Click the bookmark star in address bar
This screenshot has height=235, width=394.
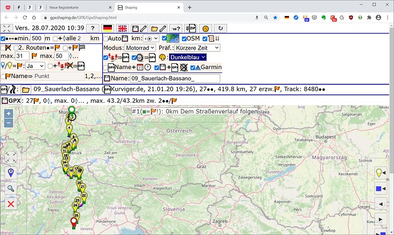[275, 18]
